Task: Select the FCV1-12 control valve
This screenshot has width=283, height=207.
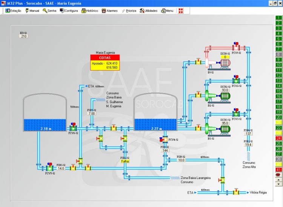Action: [236, 47]
